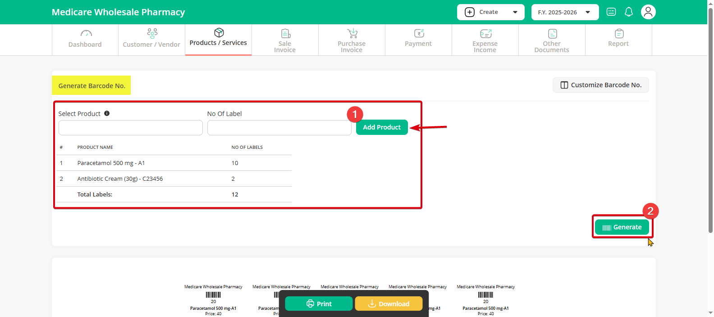The image size is (714, 317).
Task: Go to Customer / Vendor section
Action: point(151,40)
